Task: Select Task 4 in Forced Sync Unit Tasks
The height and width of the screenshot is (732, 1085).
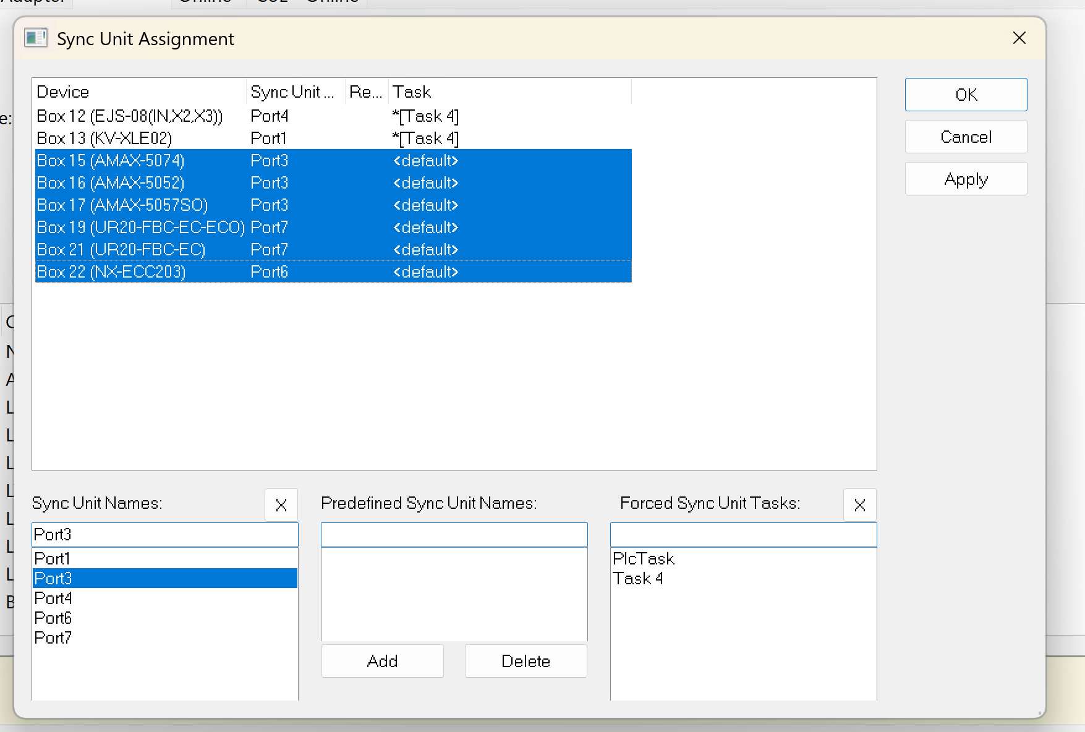Action: coord(638,579)
